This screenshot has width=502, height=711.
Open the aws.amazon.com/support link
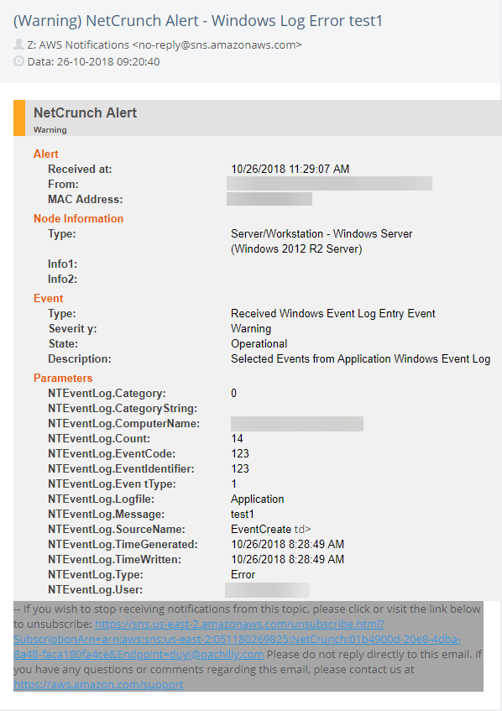[98, 684]
